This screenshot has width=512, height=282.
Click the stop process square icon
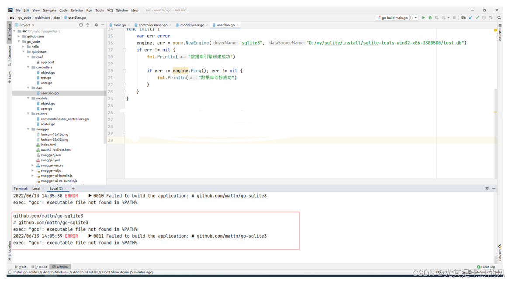[x=454, y=17]
